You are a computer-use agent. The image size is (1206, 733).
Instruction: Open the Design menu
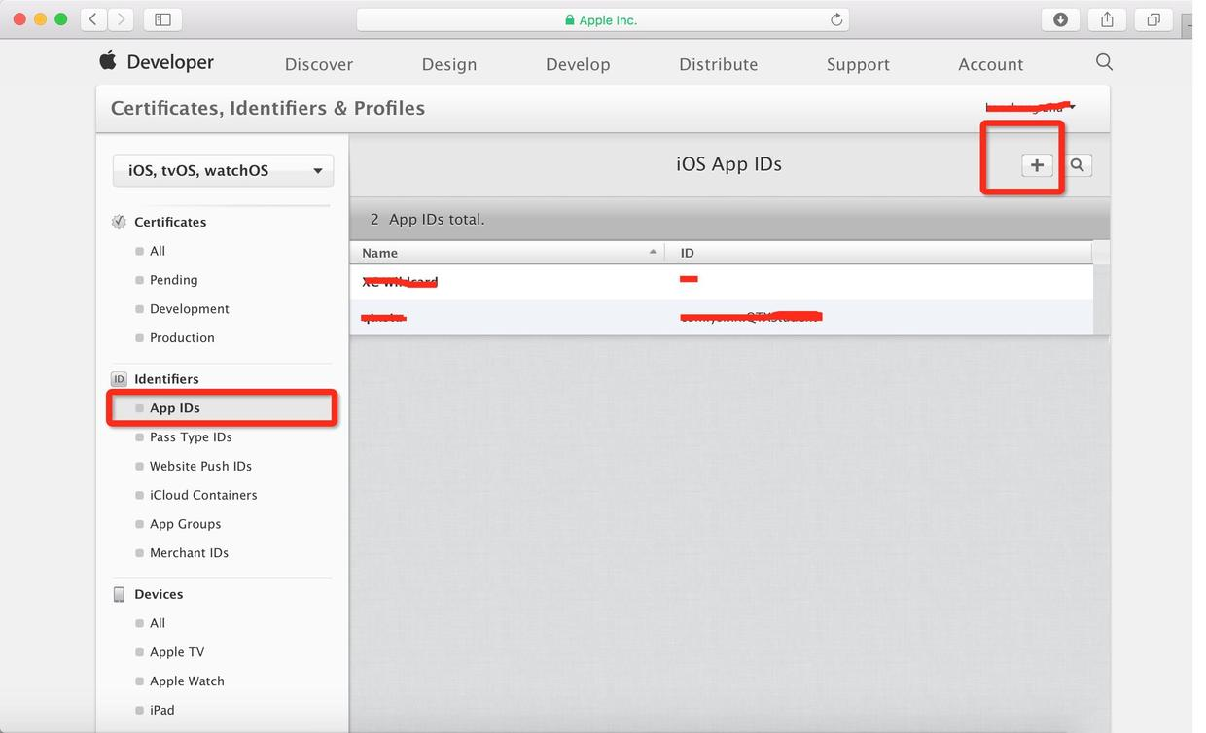[449, 64]
